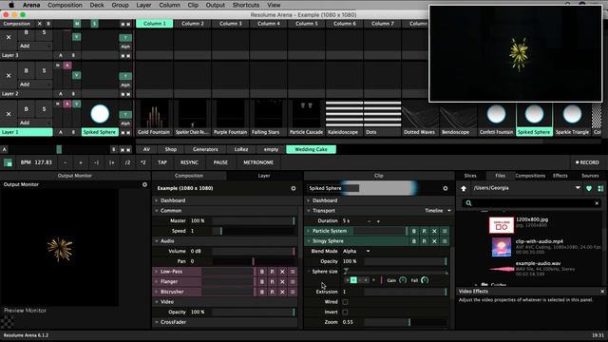
Task: Toggle the METRONOME button
Action: (x=258, y=162)
